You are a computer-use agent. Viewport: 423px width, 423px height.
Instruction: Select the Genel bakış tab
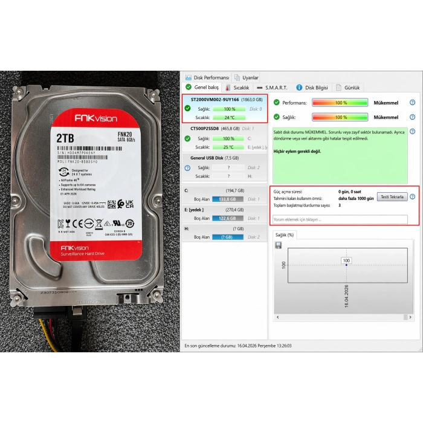point(202,87)
